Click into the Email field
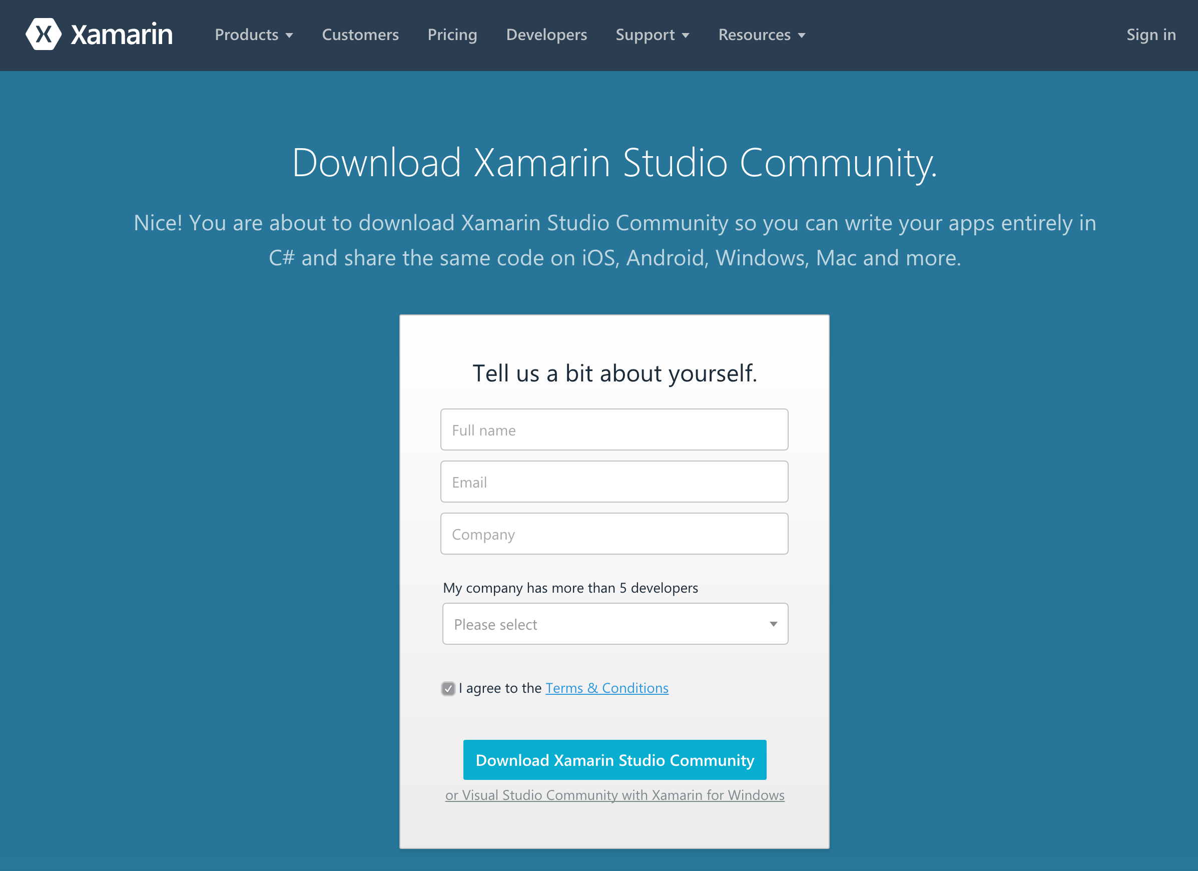Screen dimensions: 1198x871 [614, 482]
